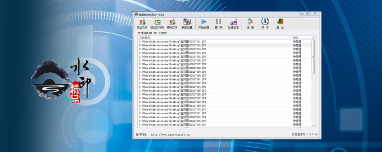
Task: Click the 退出 (exit) door icon
Action: (x=280, y=21)
